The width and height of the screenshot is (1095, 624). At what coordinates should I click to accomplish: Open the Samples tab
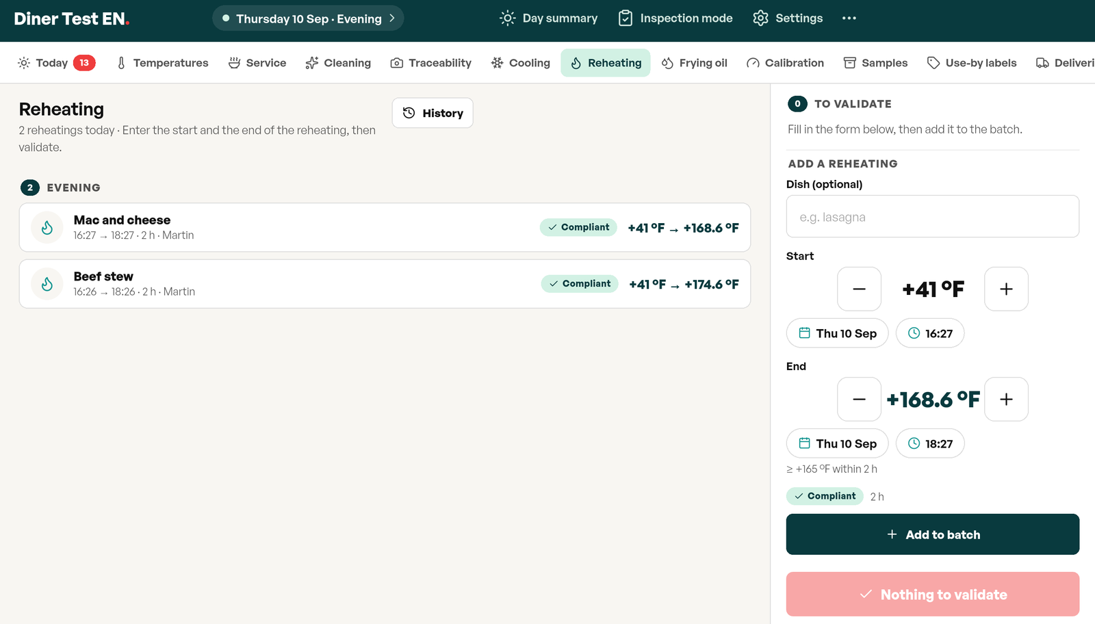click(x=876, y=63)
